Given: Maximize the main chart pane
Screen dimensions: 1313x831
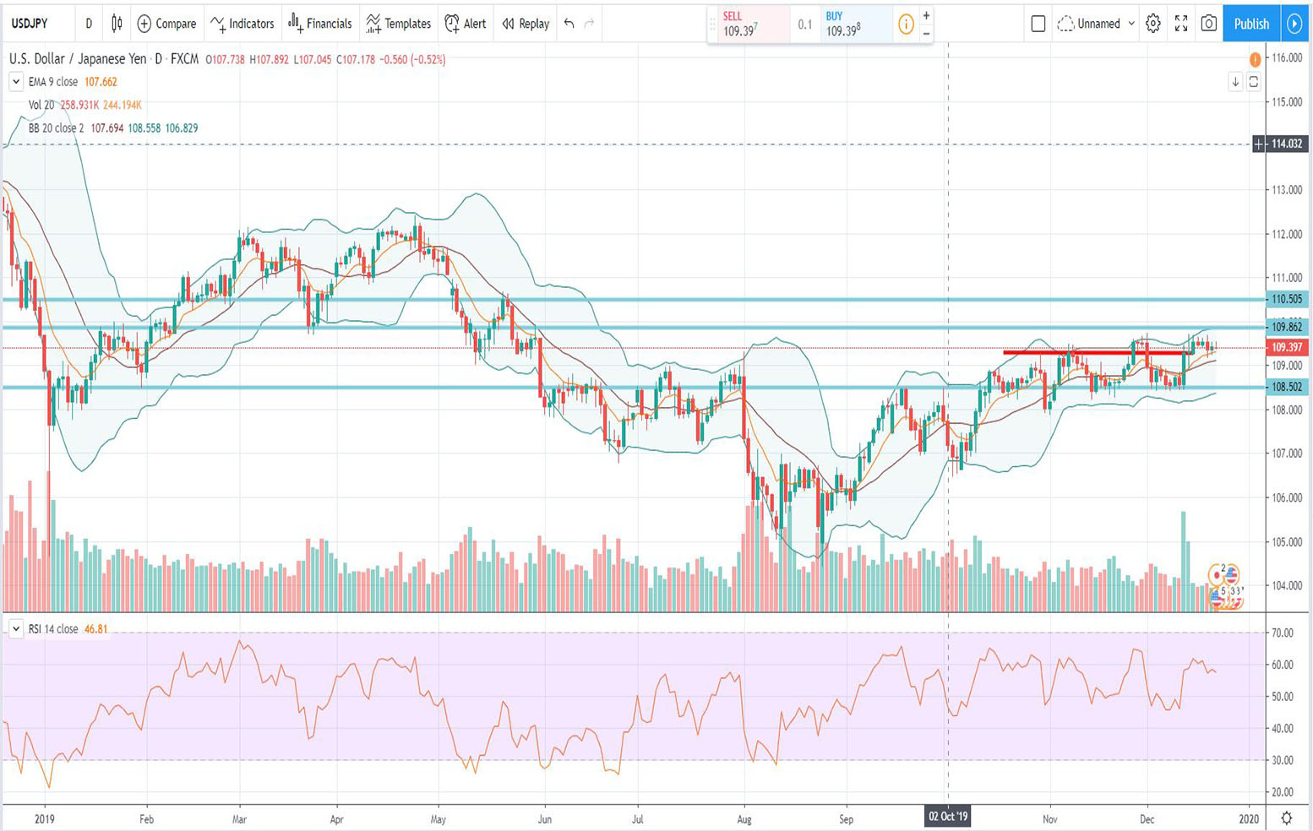Looking at the screenshot, I should [x=1254, y=82].
